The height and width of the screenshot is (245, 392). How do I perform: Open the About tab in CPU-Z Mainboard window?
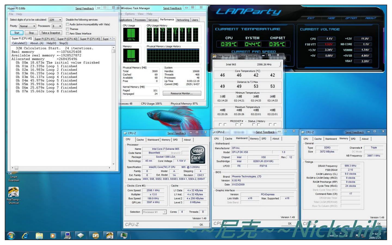click(x=276, y=139)
